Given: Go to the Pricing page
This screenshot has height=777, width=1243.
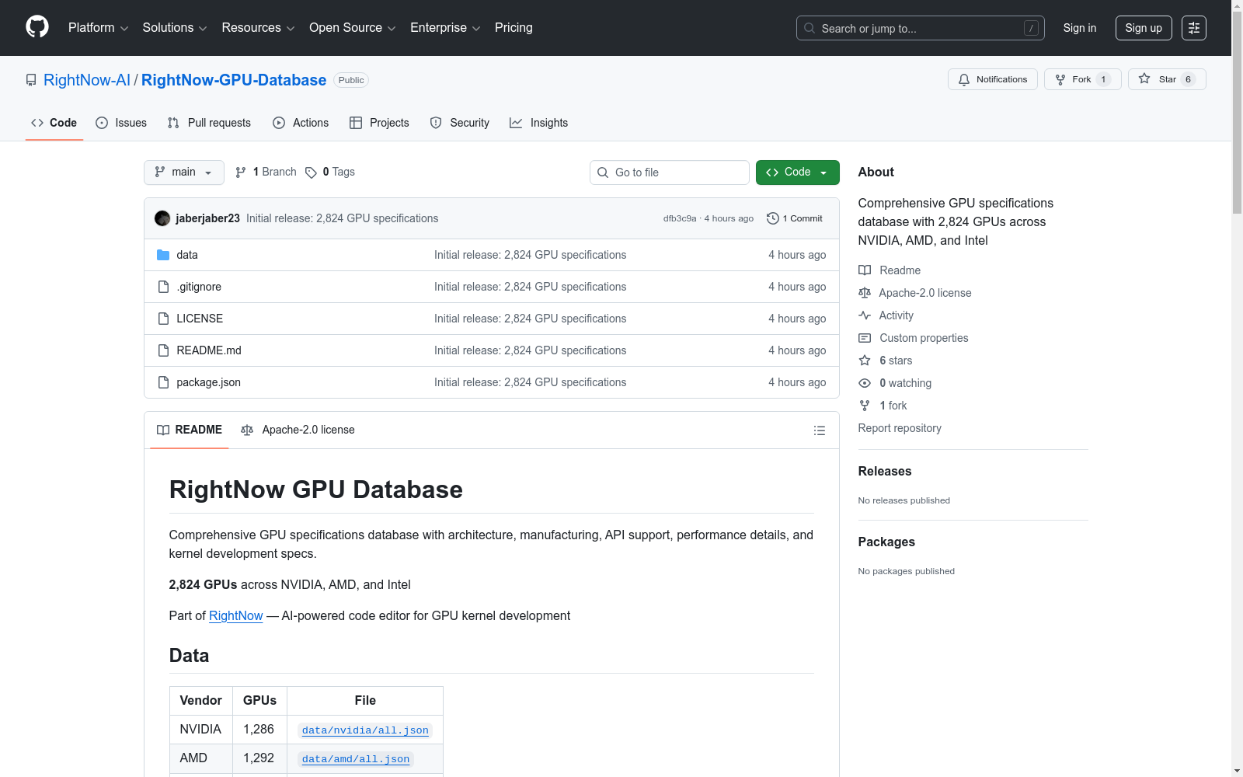Looking at the screenshot, I should pyautogui.click(x=514, y=28).
